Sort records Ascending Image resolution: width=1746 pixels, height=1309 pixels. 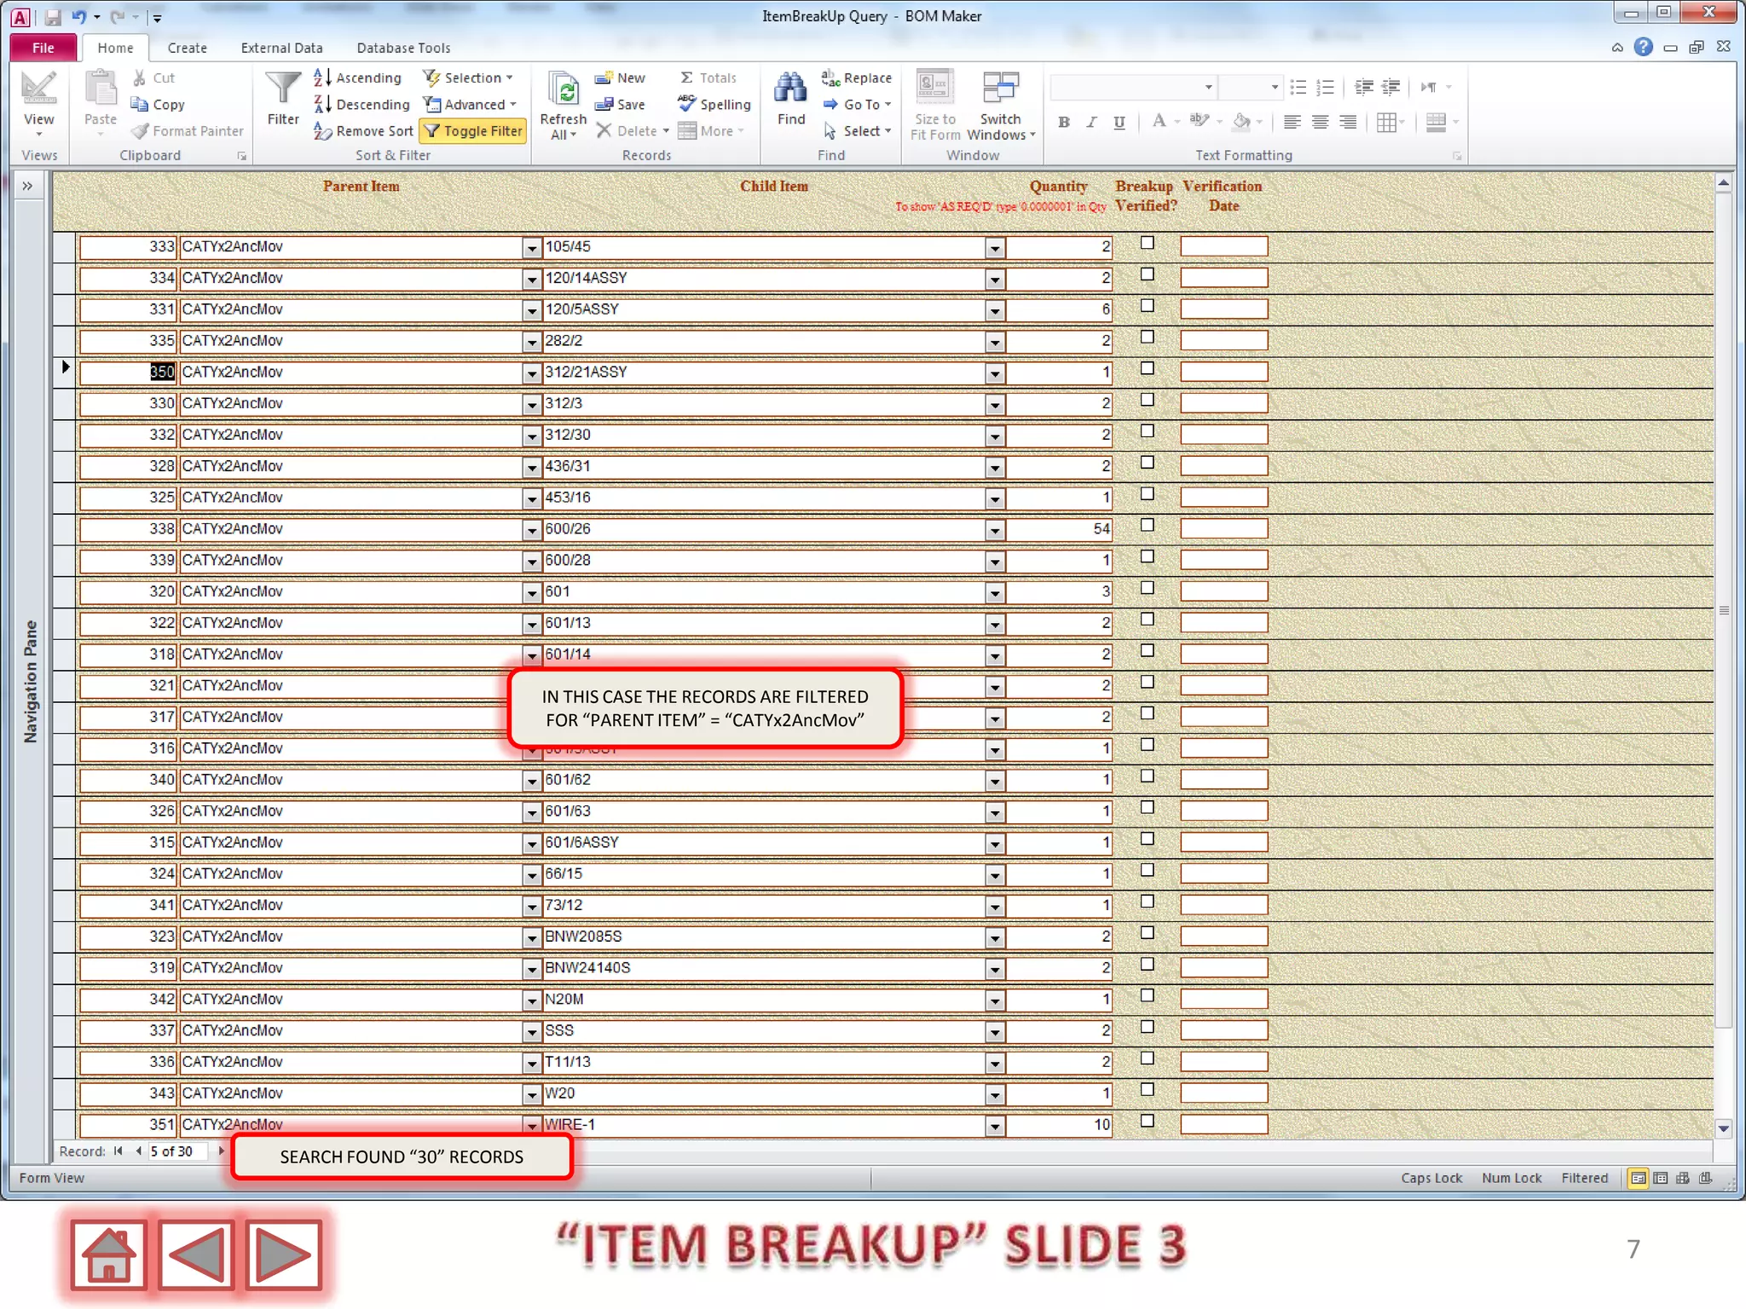coord(357,78)
